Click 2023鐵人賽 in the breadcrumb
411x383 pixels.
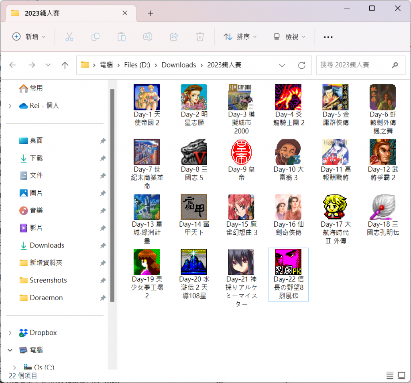224,65
